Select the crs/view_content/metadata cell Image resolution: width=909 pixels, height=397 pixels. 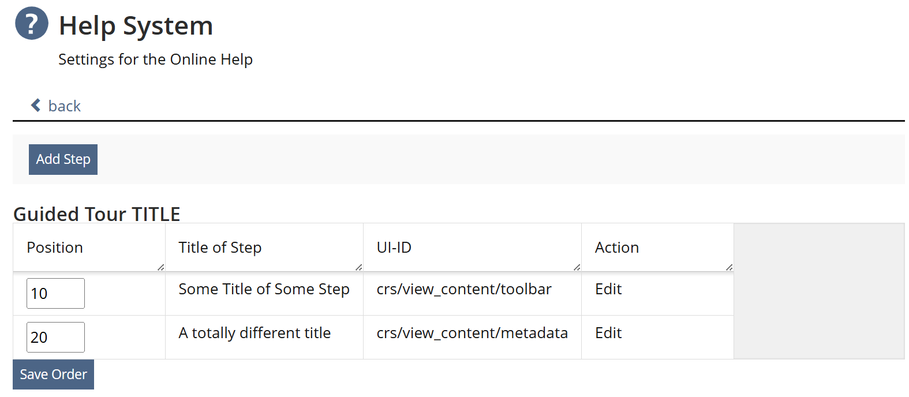click(472, 333)
